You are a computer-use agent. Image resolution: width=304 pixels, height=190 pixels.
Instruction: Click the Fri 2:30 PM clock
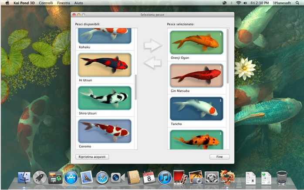coord(260,3)
